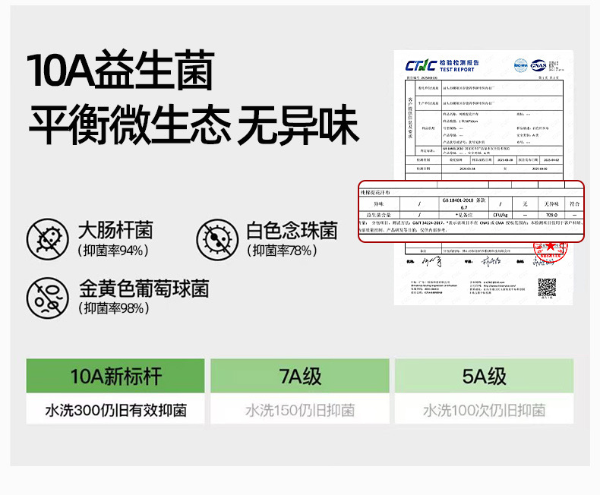Click the 平衡微生态 无异味 subtitle
This screenshot has height=495, width=600.
click(193, 124)
